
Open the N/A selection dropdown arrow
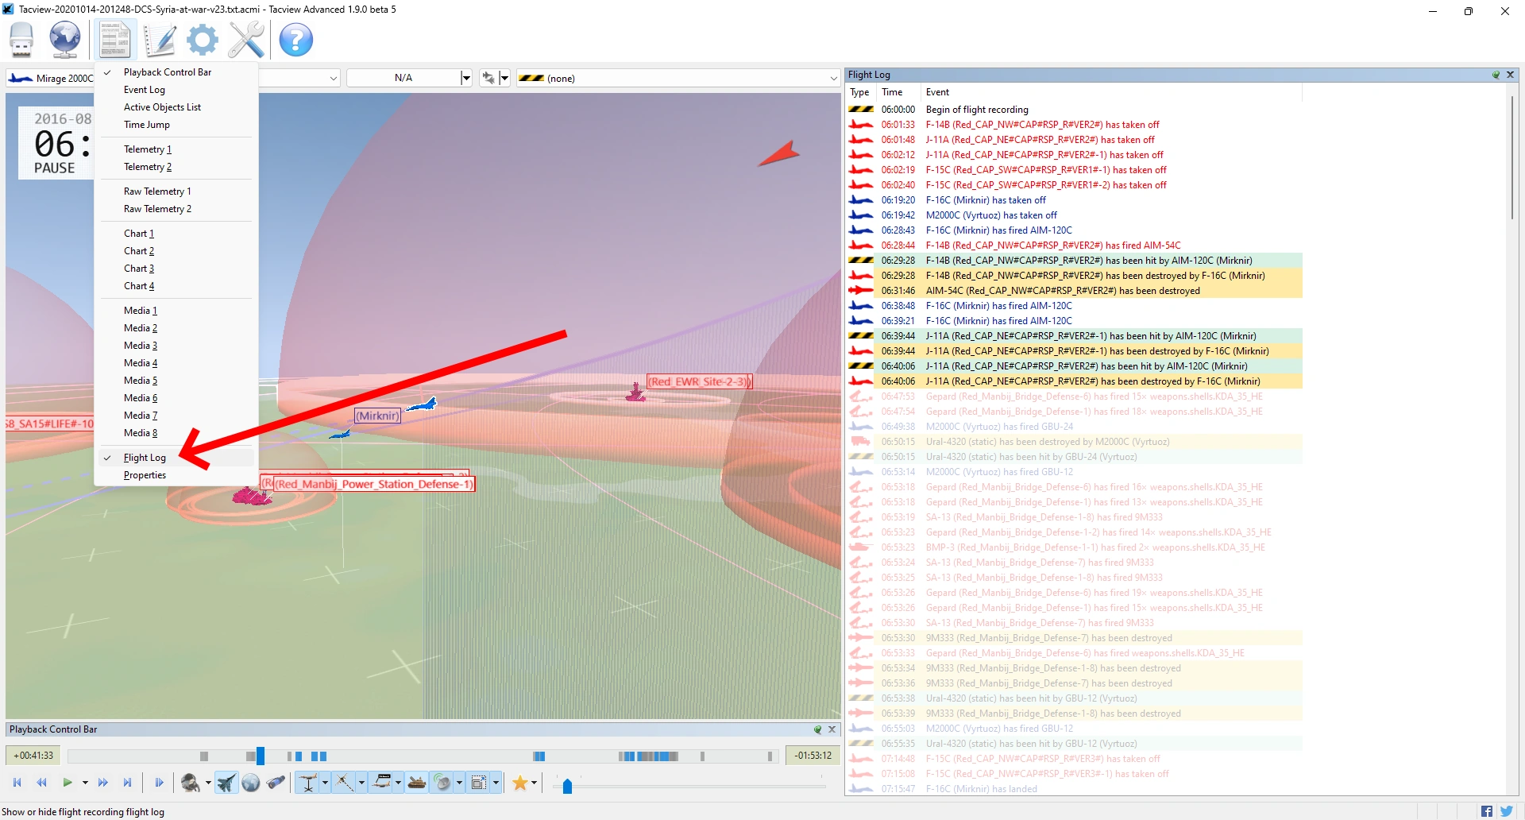(466, 78)
